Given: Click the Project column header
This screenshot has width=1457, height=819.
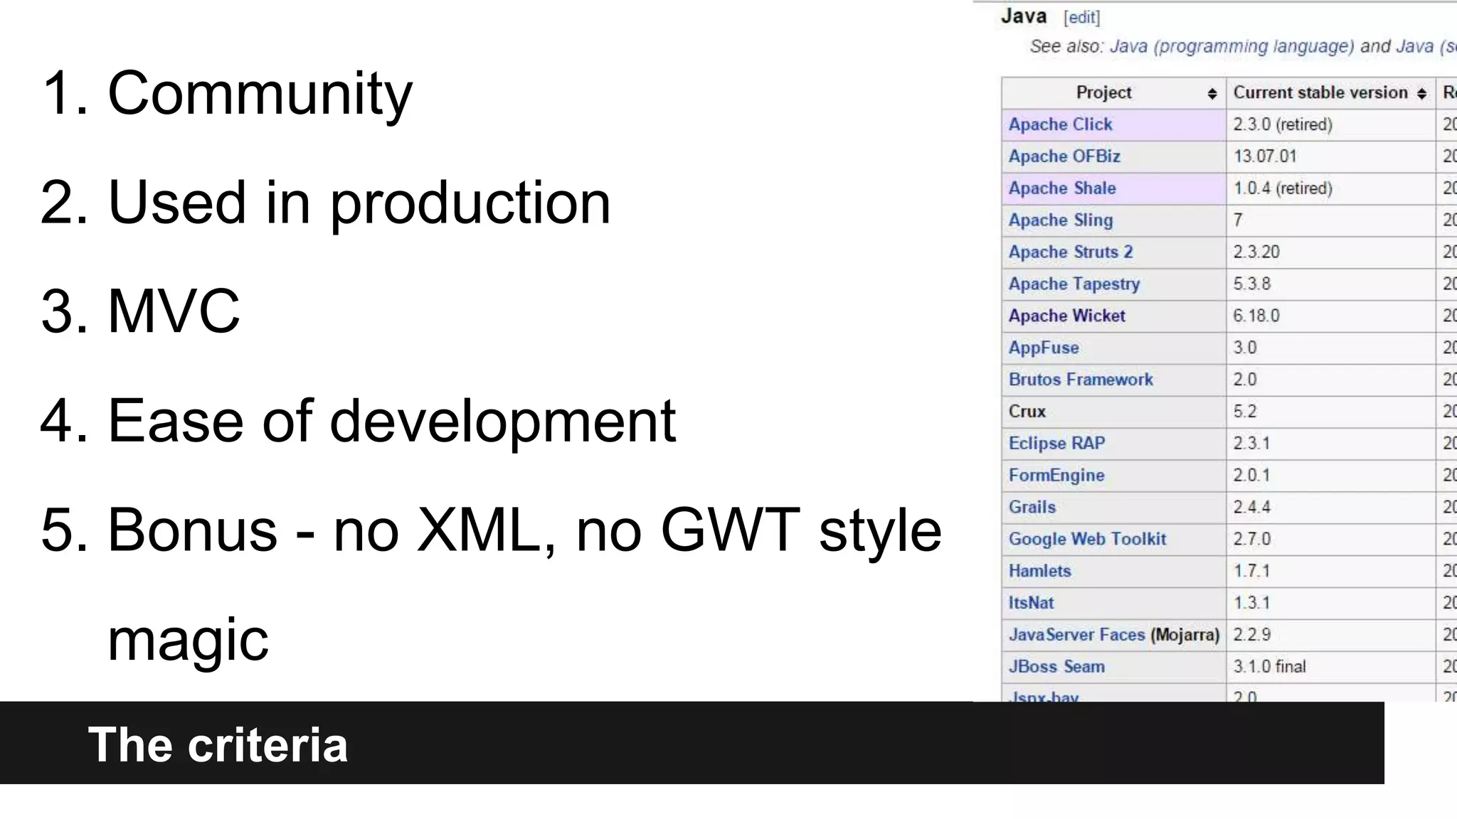Looking at the screenshot, I should 1114,93.
